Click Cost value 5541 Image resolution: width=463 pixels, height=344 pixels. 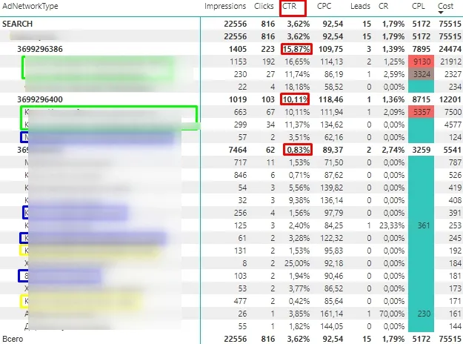point(453,150)
